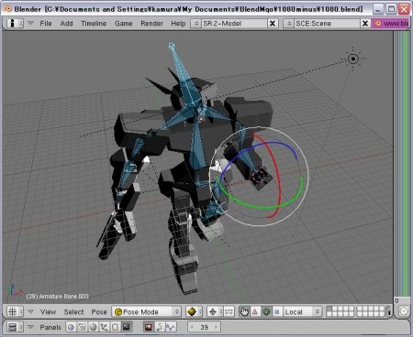Screen dimensions: 413x337
Task: Switch to the Script buttons context
Action: point(83,327)
